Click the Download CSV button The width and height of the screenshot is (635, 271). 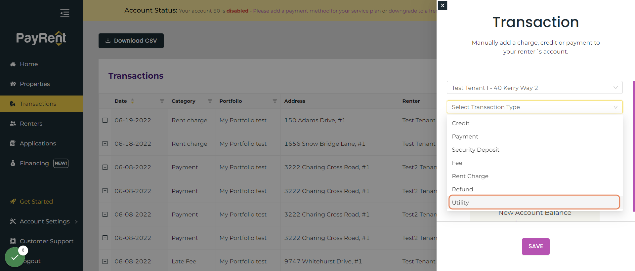131,41
